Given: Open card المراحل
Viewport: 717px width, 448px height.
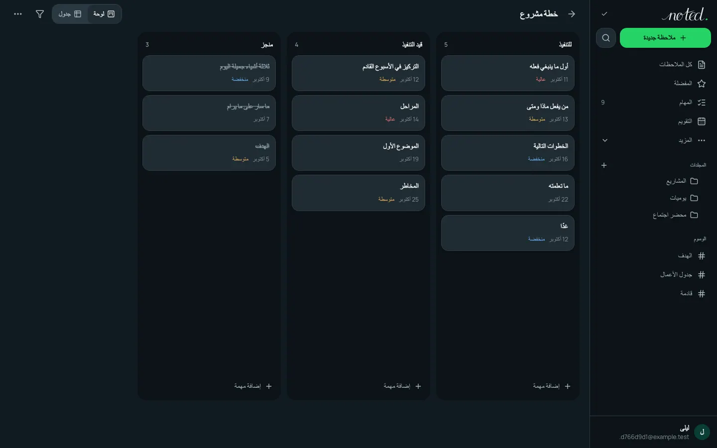Looking at the screenshot, I should point(358,113).
